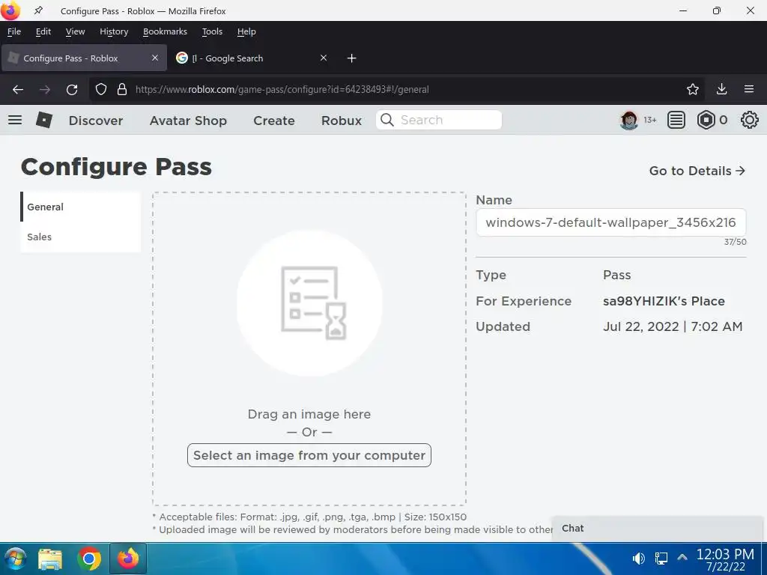Viewport: 767px width, 575px height.
Task: Click the Roblox logo home icon
Action: (x=44, y=120)
